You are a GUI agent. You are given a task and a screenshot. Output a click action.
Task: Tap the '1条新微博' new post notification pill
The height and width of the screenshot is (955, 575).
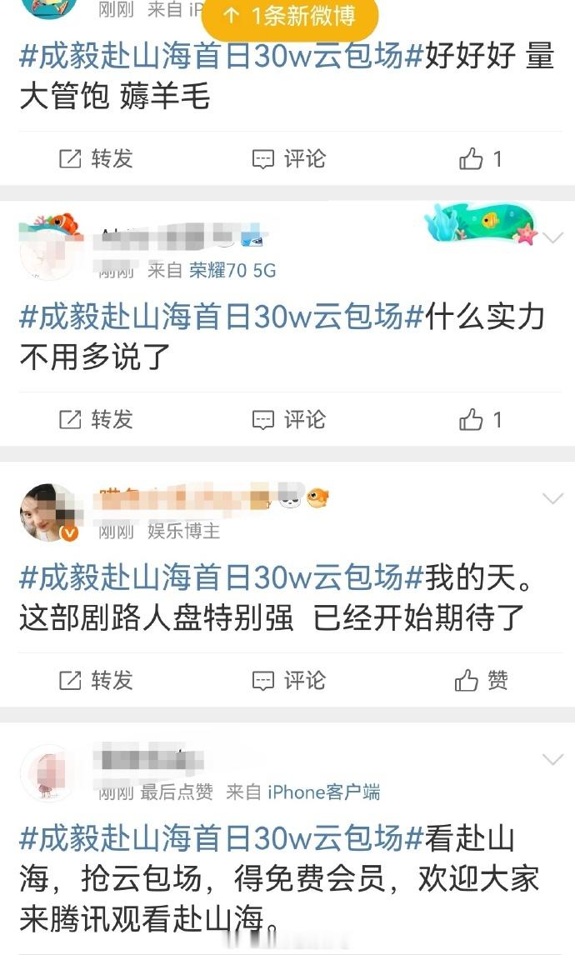[x=290, y=17]
